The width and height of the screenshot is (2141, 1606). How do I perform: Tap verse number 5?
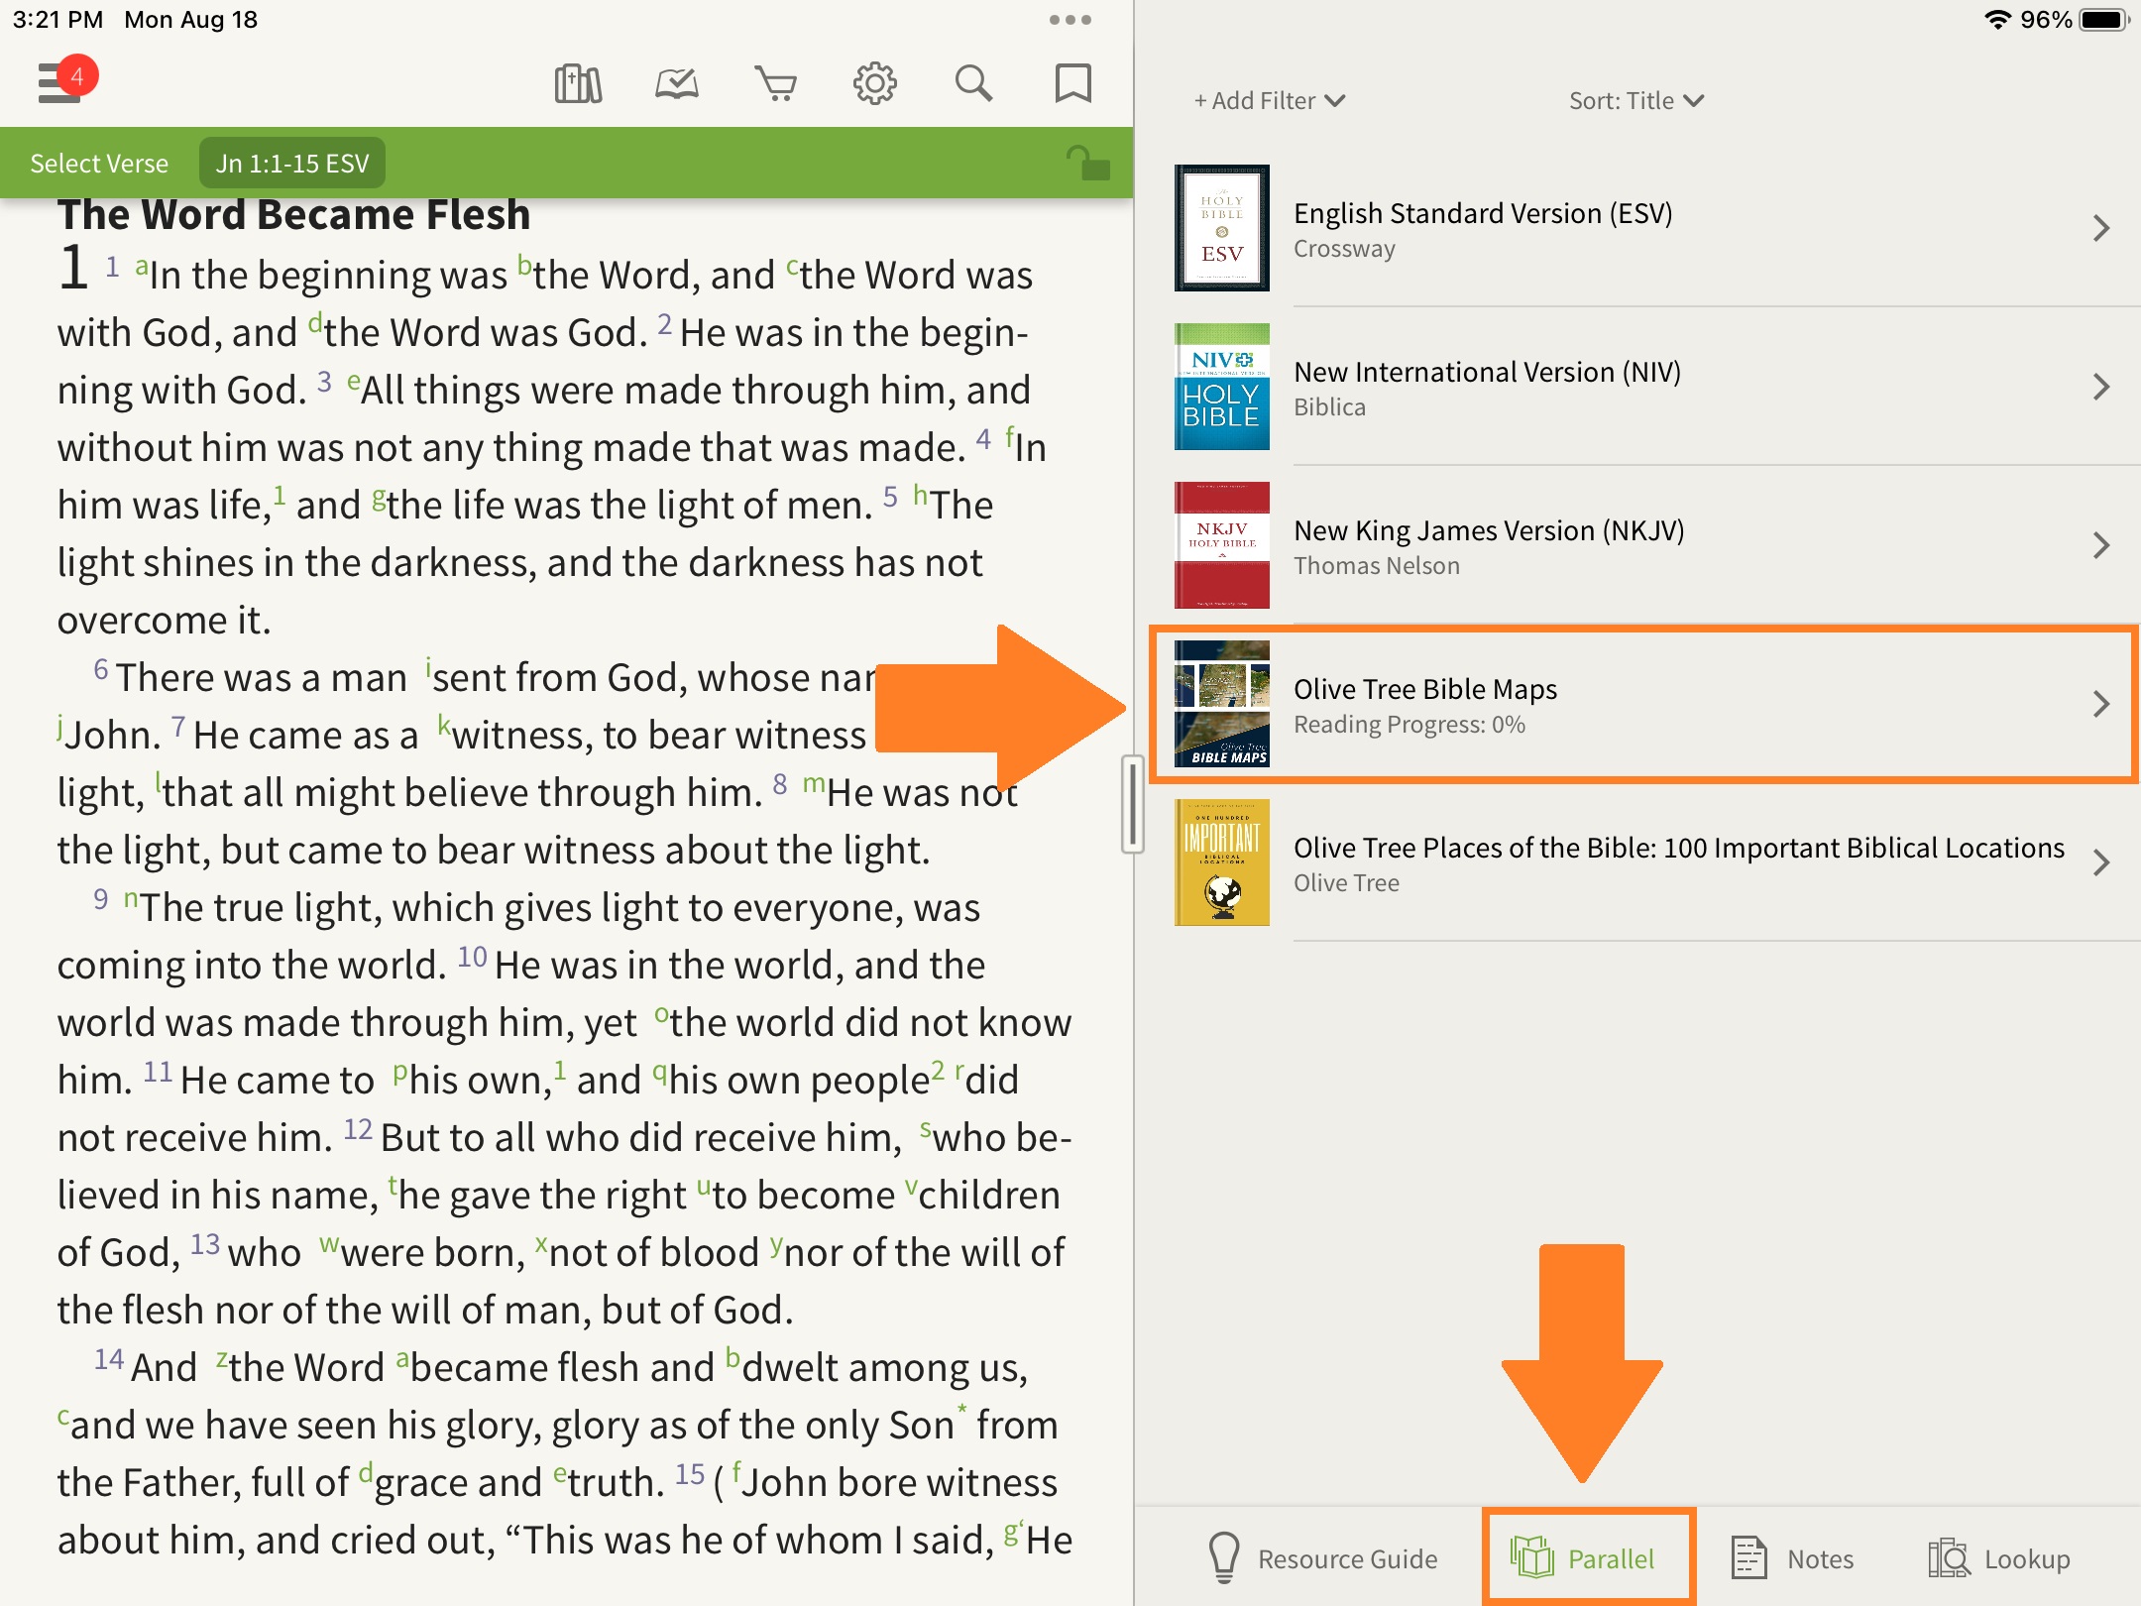[x=890, y=497]
